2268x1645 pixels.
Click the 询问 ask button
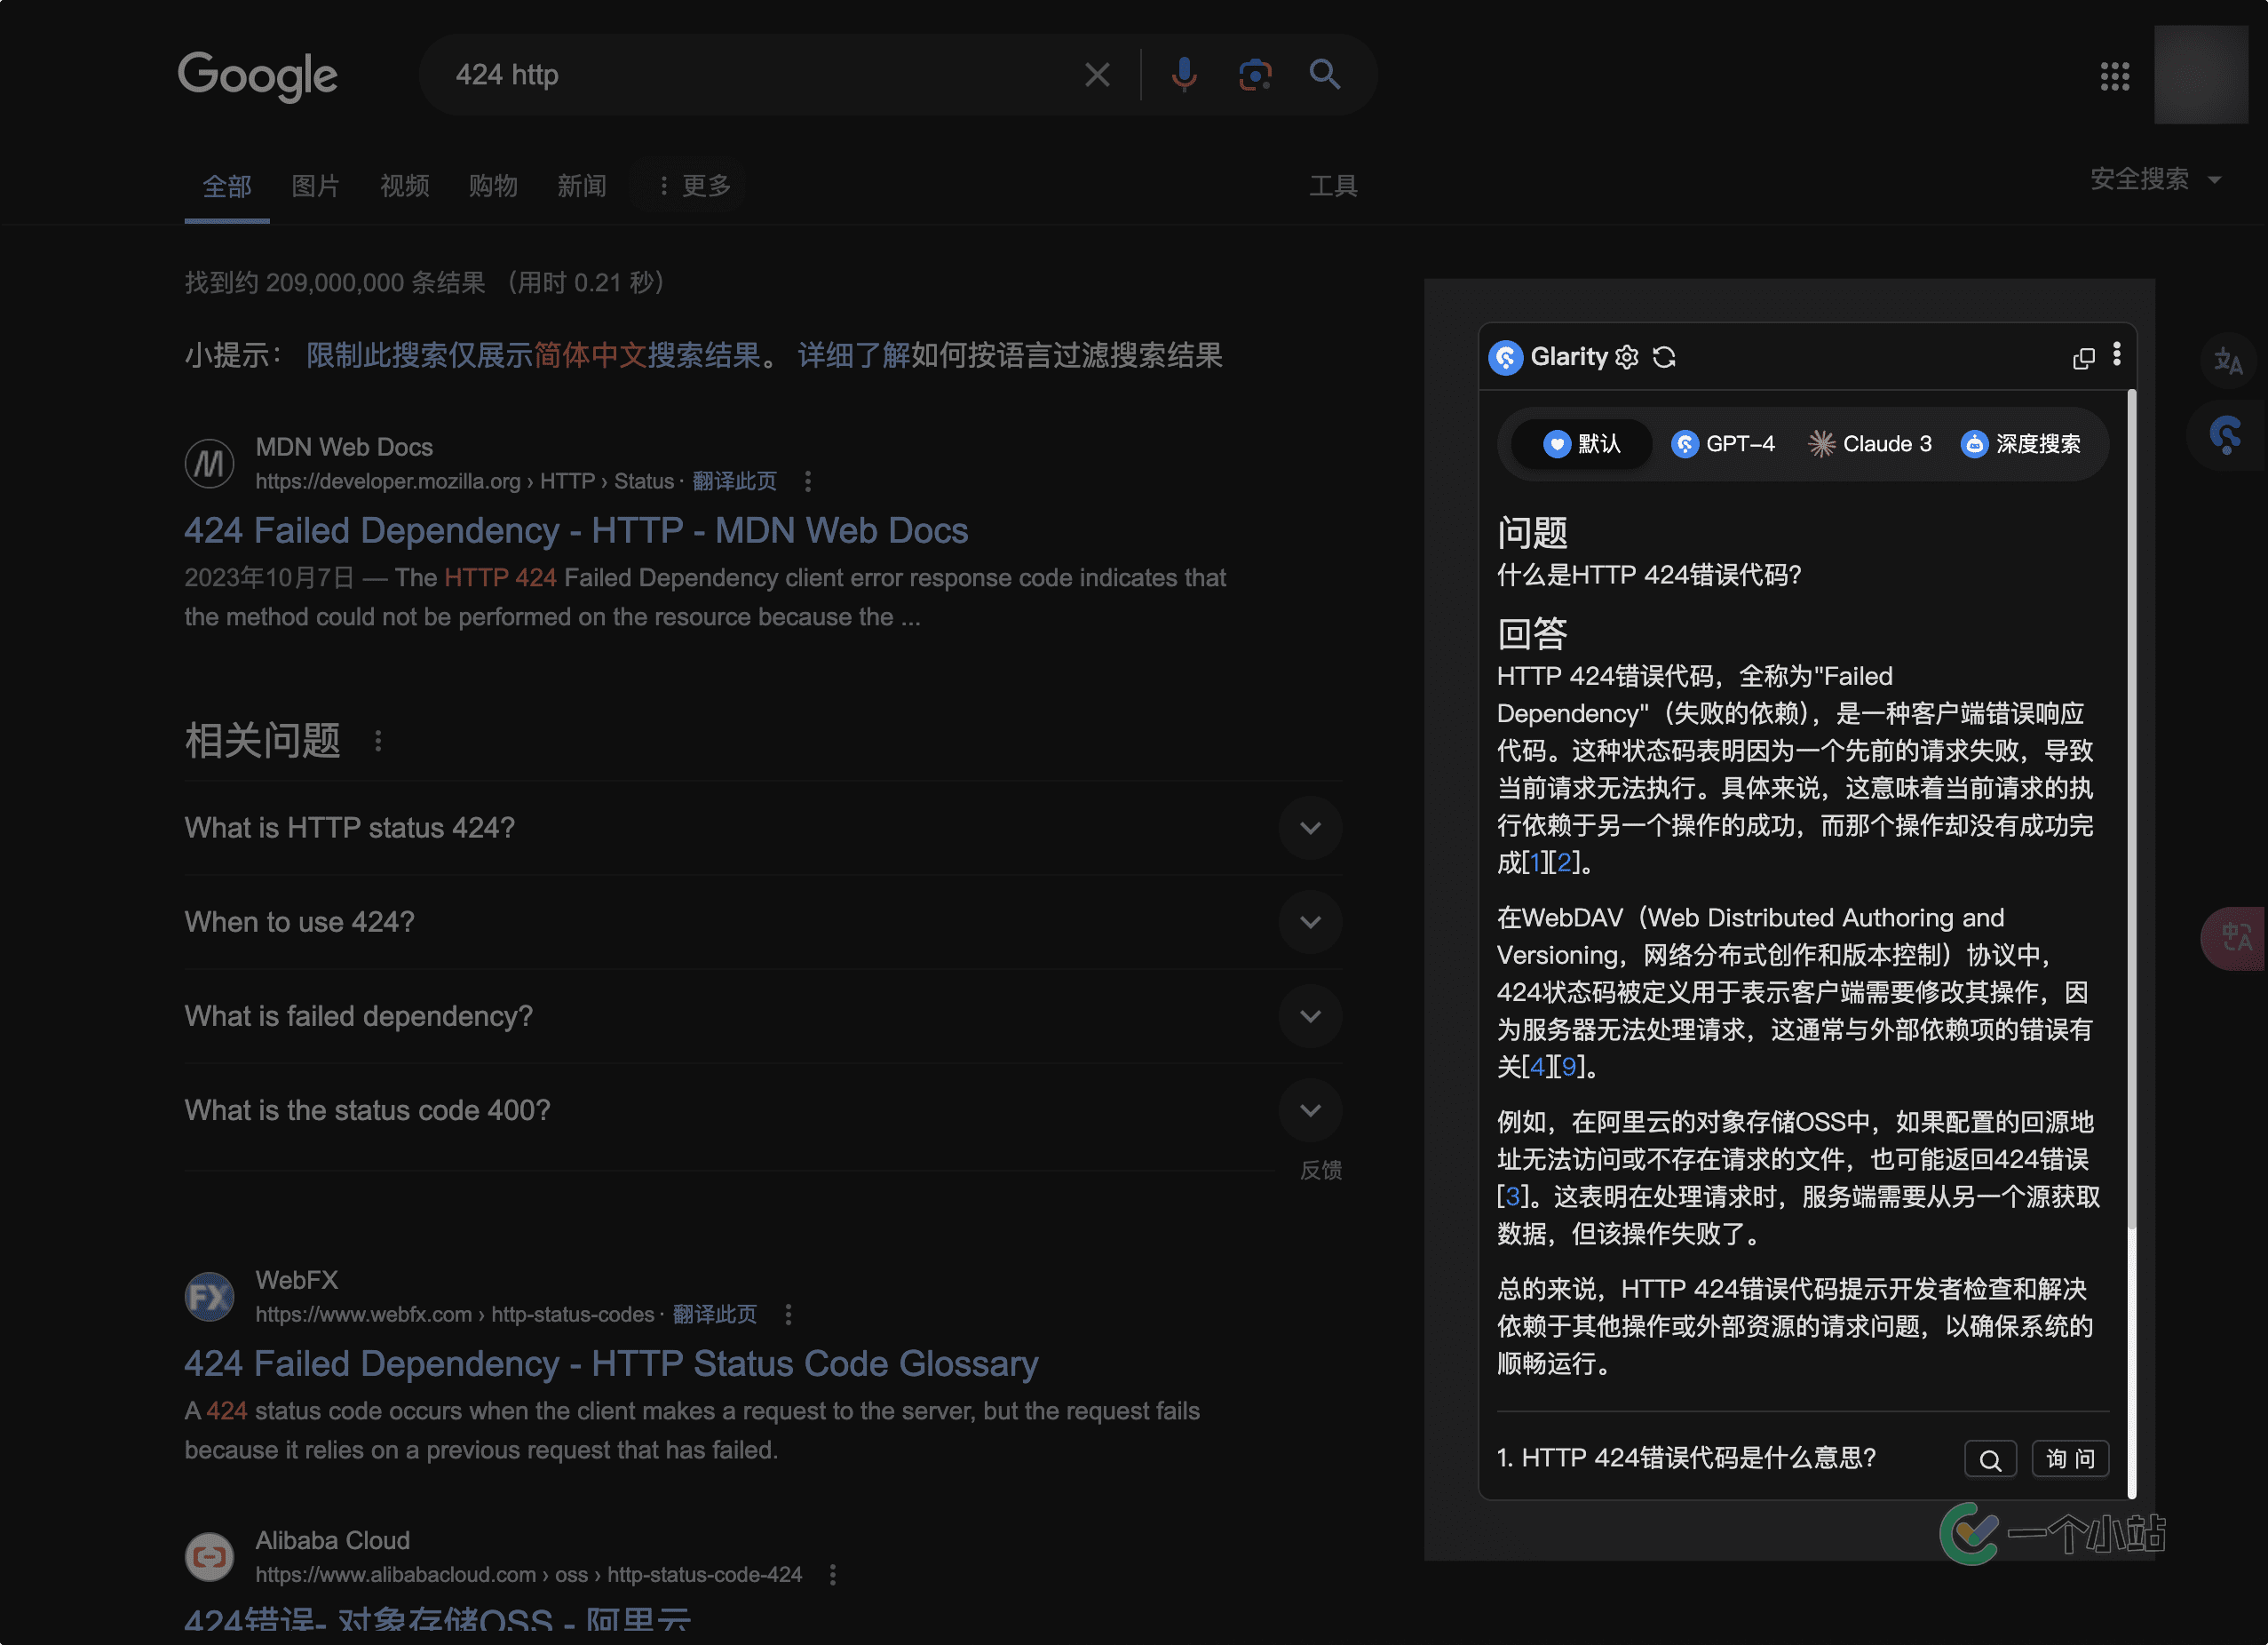pos(2070,1459)
